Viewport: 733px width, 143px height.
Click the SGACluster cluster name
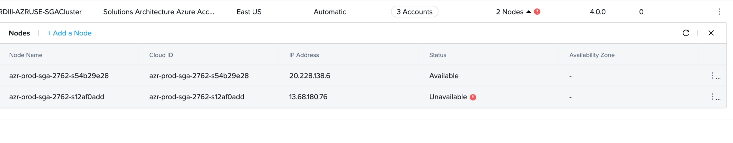(x=41, y=12)
